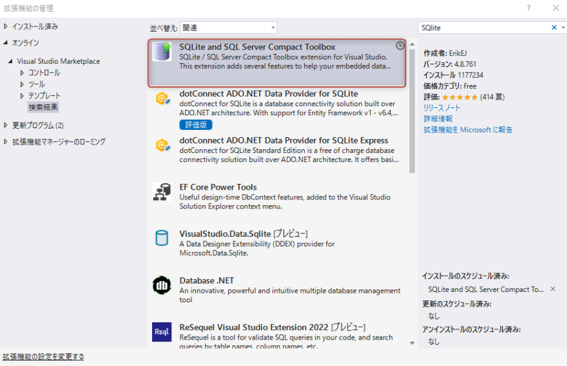Viewport: 567px width, 366px height.
Task: Click the dotConnect SQLite Express icon
Action: (162, 145)
